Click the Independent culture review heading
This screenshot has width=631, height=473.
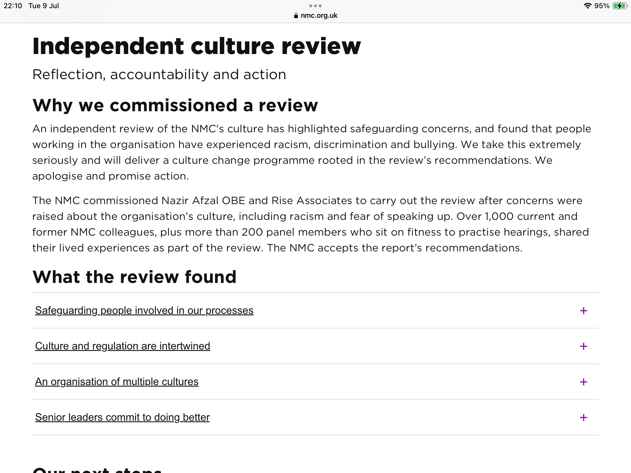point(197,46)
